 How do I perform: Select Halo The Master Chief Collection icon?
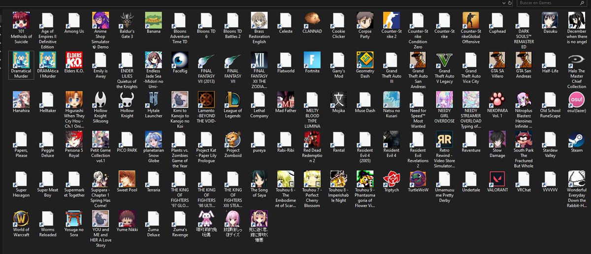click(577, 60)
